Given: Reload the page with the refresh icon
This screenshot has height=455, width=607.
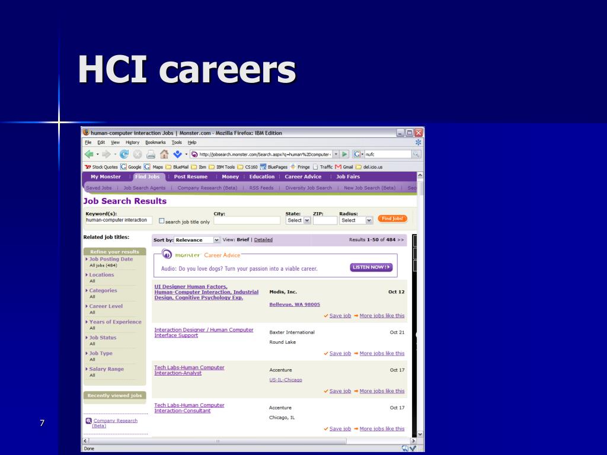Looking at the screenshot, I should coord(124,155).
